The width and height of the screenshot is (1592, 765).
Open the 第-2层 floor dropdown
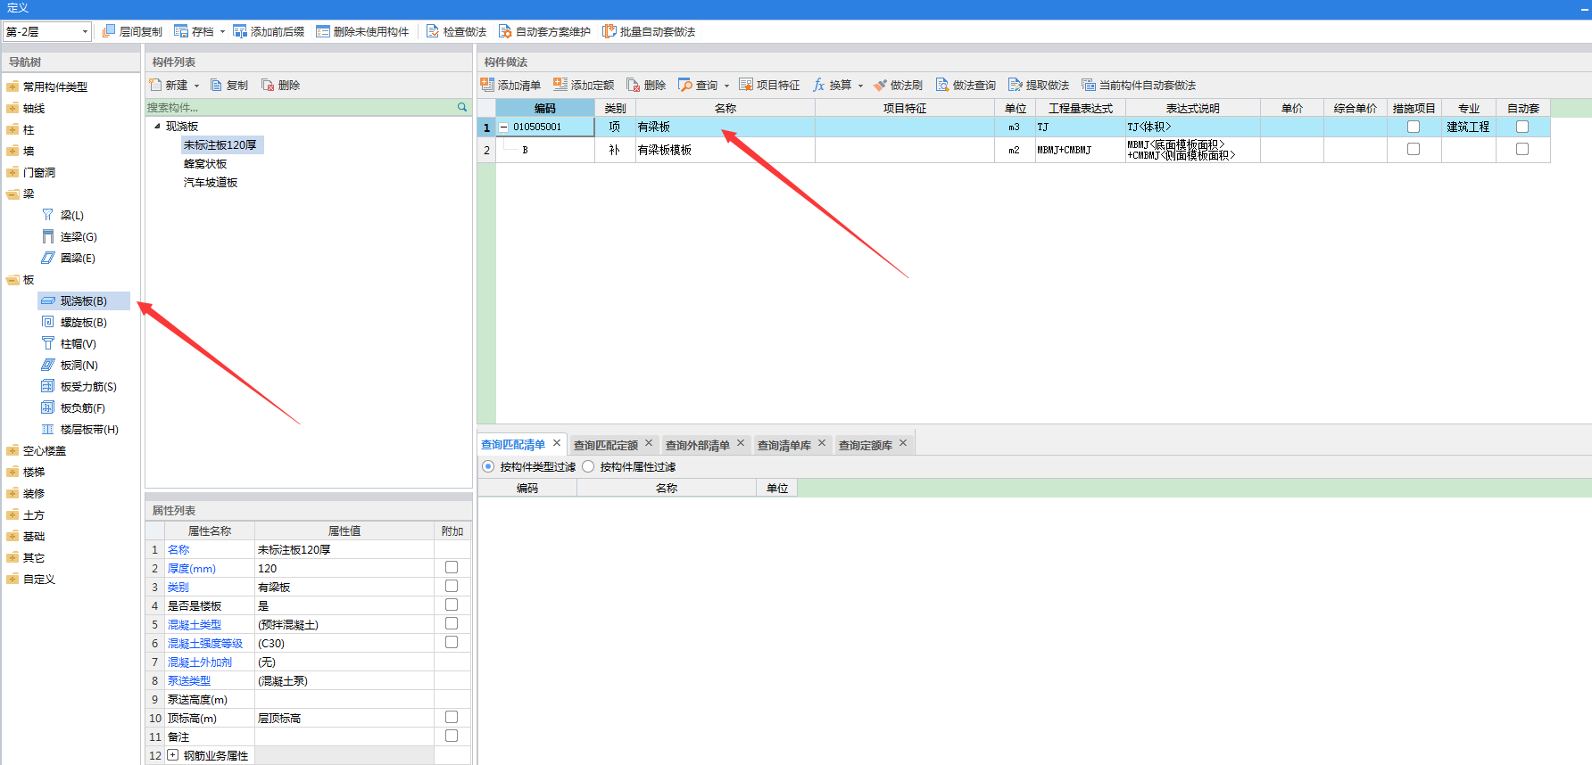pos(85,31)
